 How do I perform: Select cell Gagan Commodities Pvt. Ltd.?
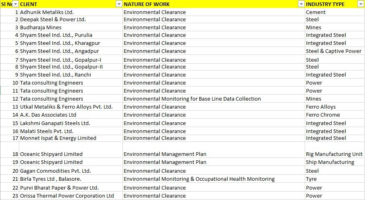[71, 171]
